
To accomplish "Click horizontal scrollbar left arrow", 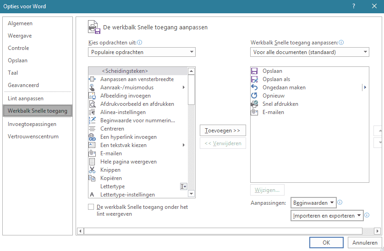I will coord(80,231).
